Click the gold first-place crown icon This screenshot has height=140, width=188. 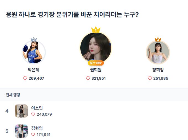click(96, 30)
